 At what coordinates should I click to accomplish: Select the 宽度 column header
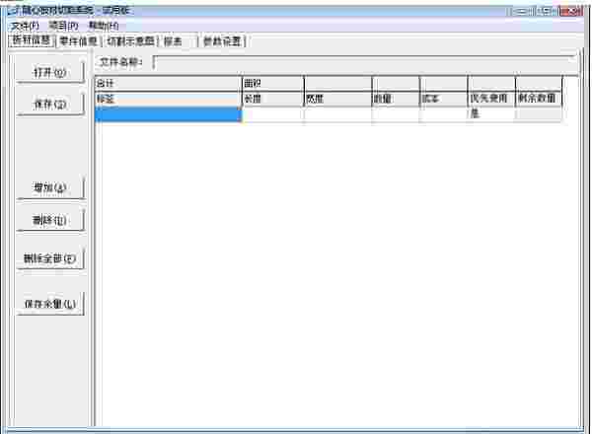tap(337, 99)
